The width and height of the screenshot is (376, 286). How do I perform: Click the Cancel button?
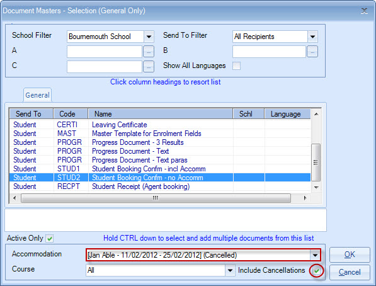click(350, 272)
